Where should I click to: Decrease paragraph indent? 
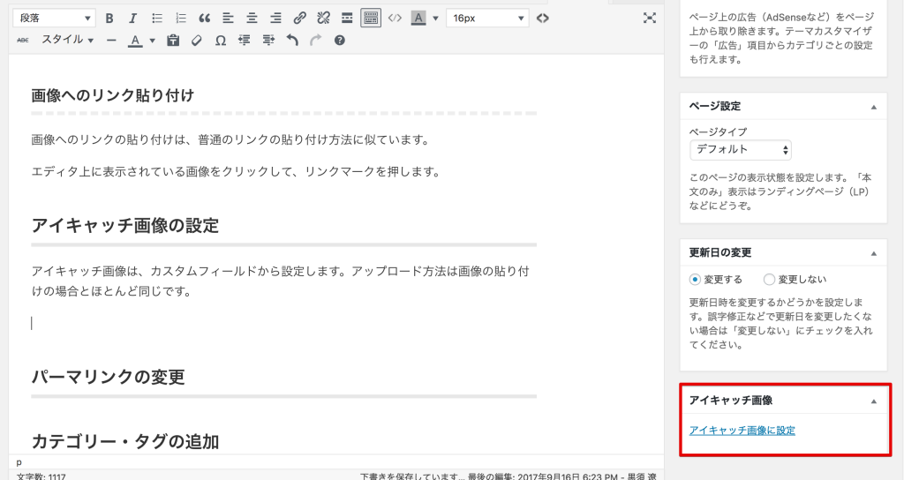click(x=245, y=41)
